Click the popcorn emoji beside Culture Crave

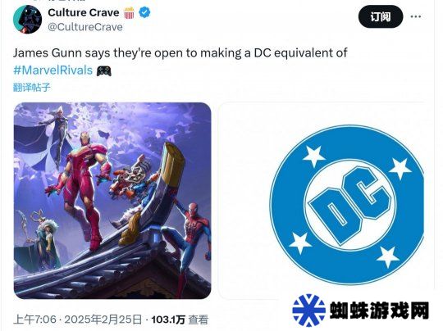pos(129,12)
